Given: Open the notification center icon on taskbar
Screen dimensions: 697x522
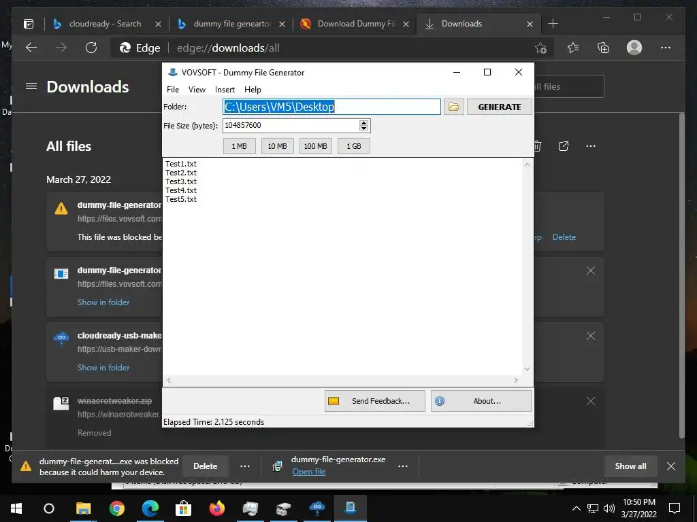Looking at the screenshot, I should (675, 508).
